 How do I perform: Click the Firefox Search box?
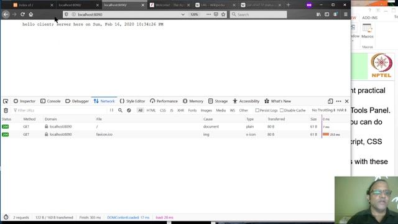click(x=259, y=14)
